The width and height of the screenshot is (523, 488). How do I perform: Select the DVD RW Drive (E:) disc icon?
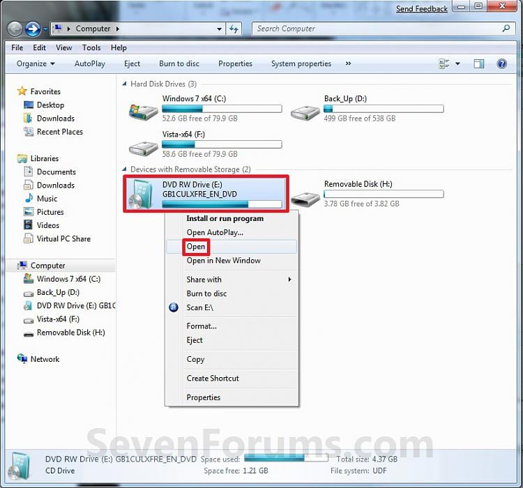pos(140,195)
